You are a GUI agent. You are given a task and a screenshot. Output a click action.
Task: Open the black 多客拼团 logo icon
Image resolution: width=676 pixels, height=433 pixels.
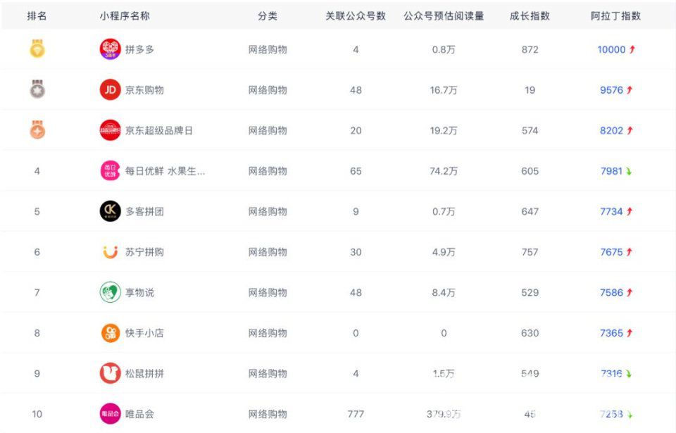tap(110, 211)
